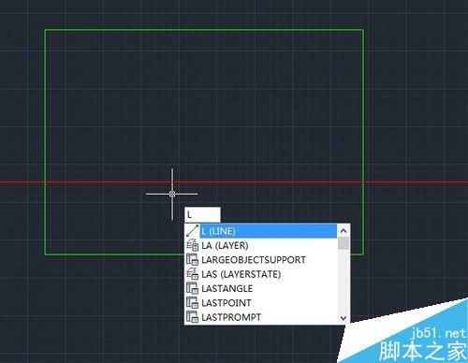Click the suggestion list scrollbar thumb
The image size is (468, 363).
(x=344, y=243)
